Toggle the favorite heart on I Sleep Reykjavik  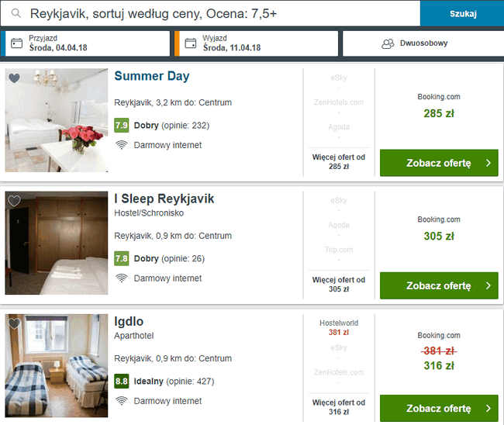click(14, 201)
